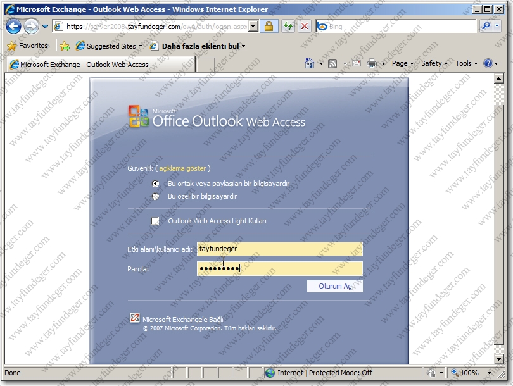Enable Outlook Web Access Light Kullan checkbox

[155, 221]
